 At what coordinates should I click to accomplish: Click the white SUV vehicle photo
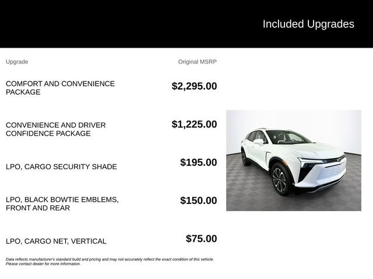(x=294, y=160)
